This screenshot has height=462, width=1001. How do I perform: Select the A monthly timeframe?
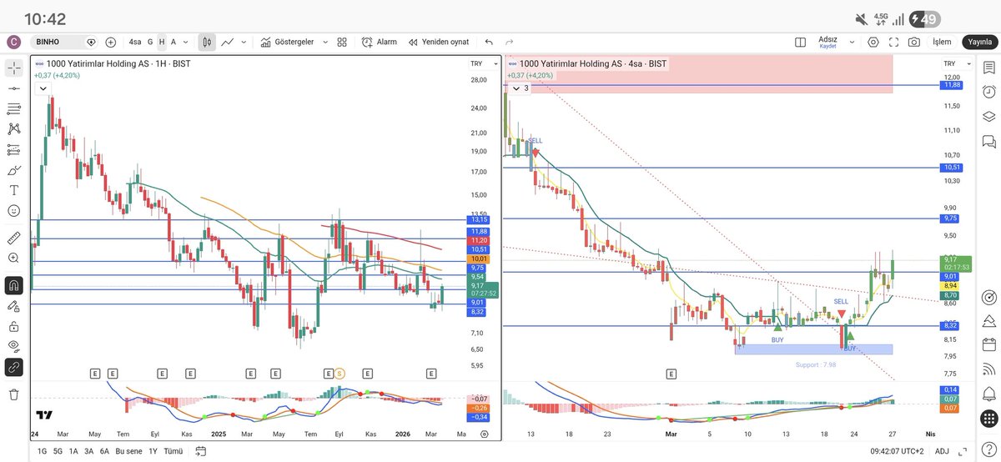[x=174, y=42]
